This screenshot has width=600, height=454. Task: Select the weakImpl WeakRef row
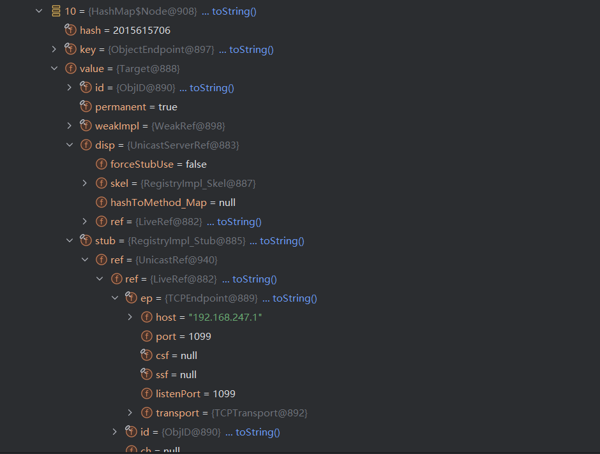[x=160, y=126]
